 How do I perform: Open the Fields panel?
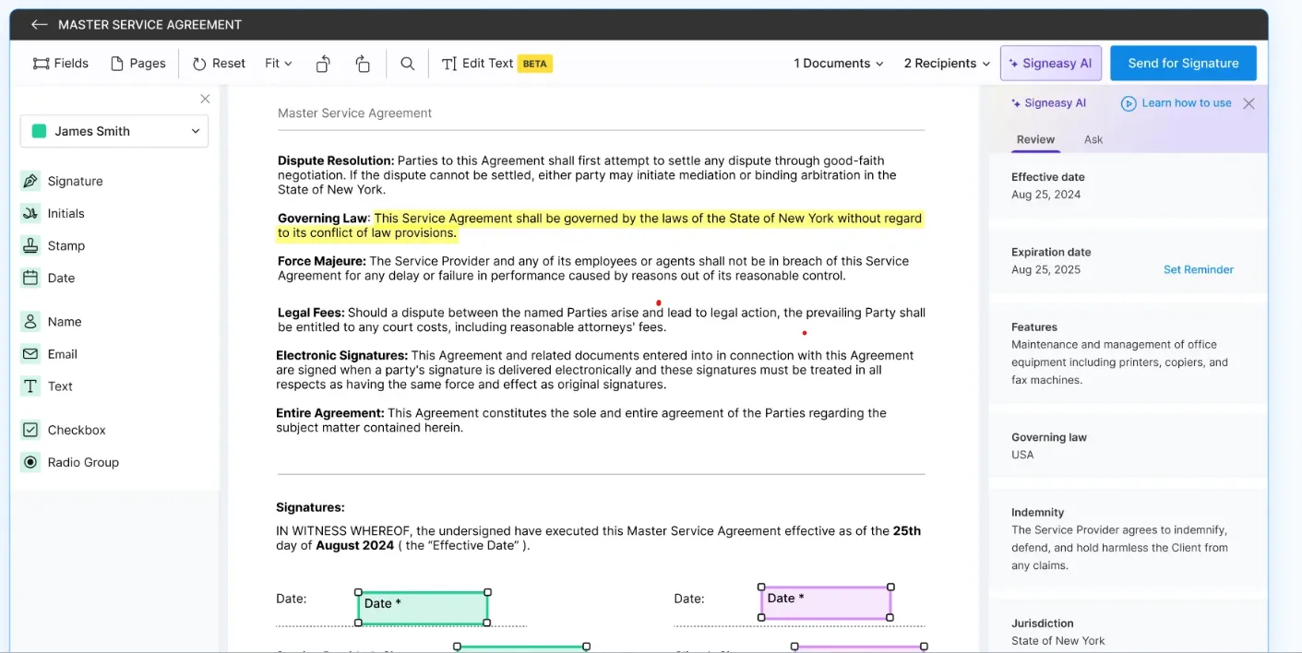pos(61,64)
